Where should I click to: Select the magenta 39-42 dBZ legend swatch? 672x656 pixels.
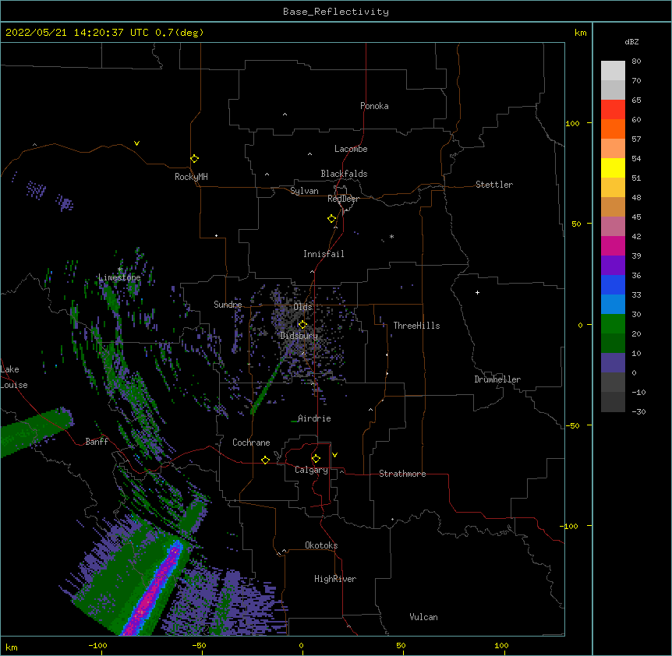[x=613, y=245]
